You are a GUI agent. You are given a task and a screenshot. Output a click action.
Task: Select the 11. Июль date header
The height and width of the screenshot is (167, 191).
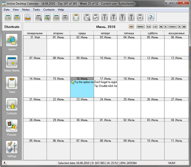point(177,141)
